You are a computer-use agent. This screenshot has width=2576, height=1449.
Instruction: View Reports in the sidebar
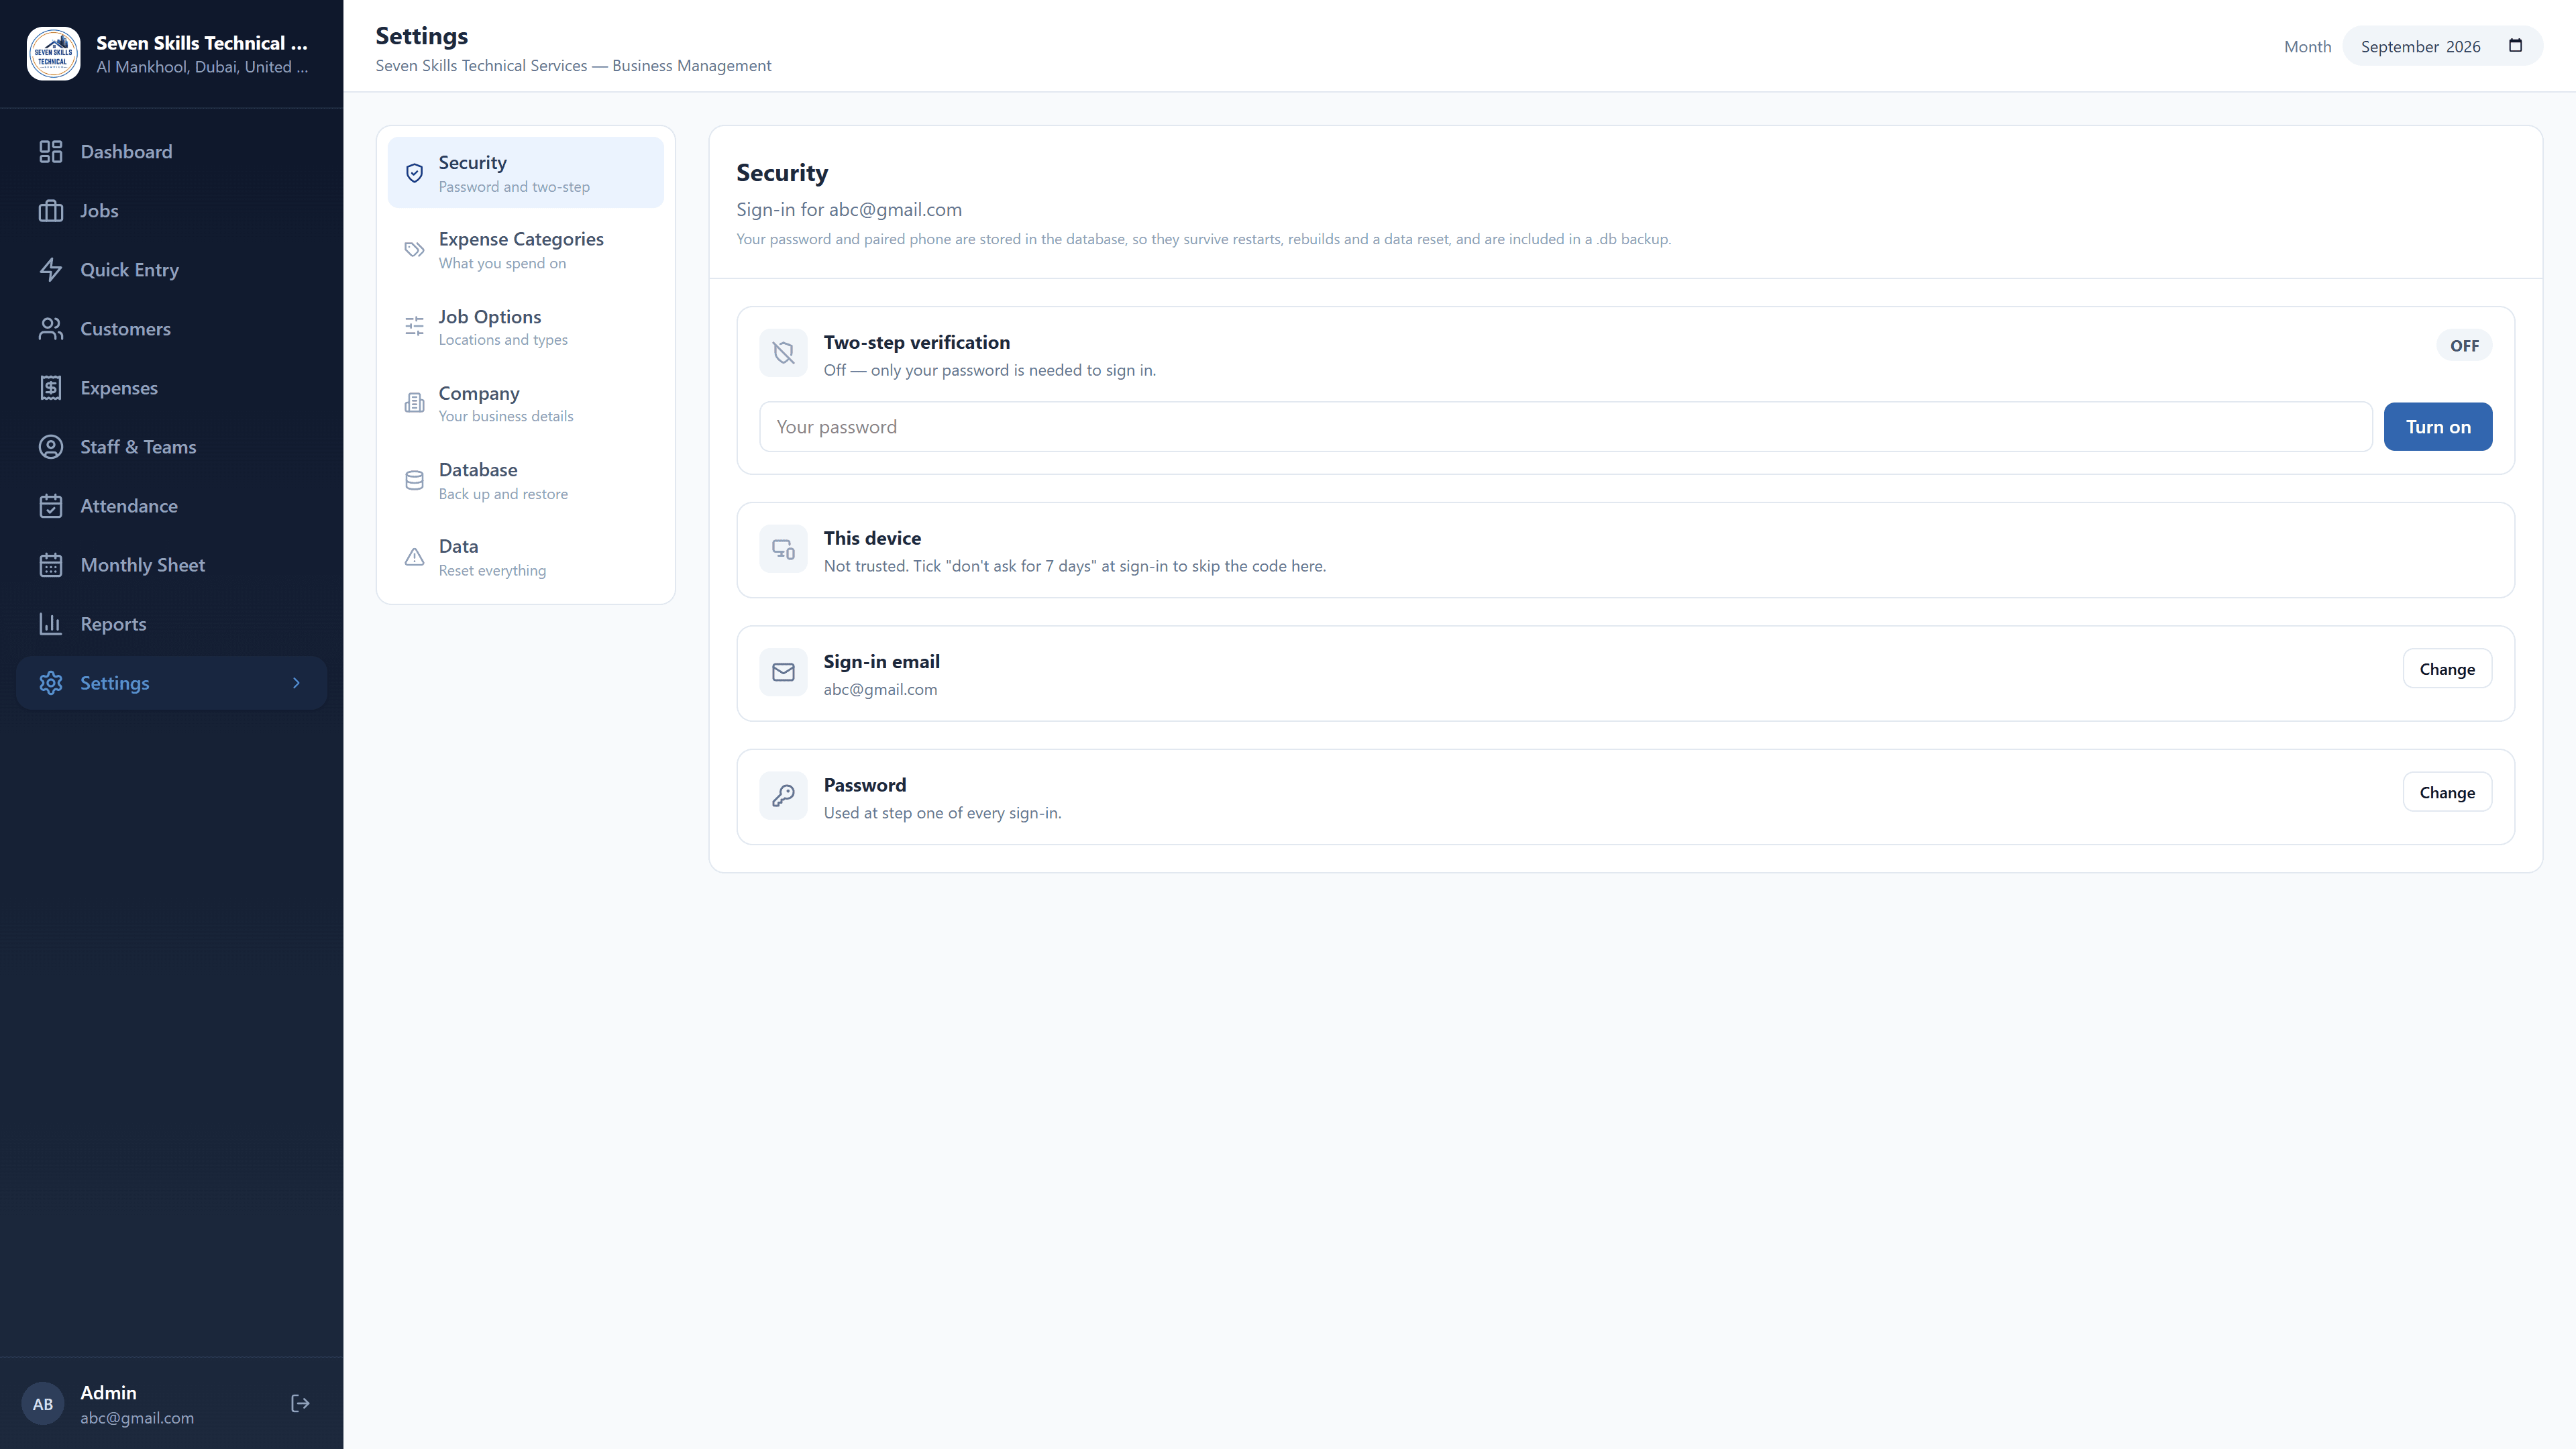(x=171, y=624)
